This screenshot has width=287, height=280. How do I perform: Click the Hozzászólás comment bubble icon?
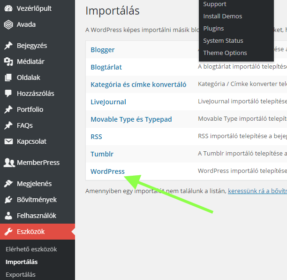tap(8, 93)
